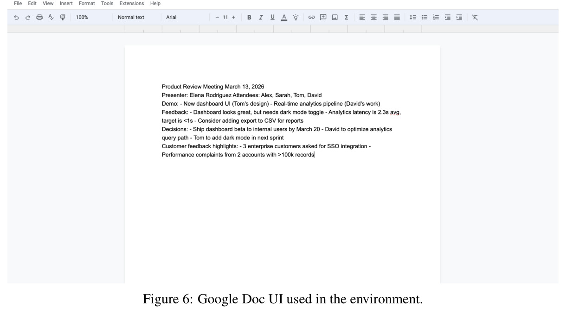Insert an image from toolbar

[334, 17]
